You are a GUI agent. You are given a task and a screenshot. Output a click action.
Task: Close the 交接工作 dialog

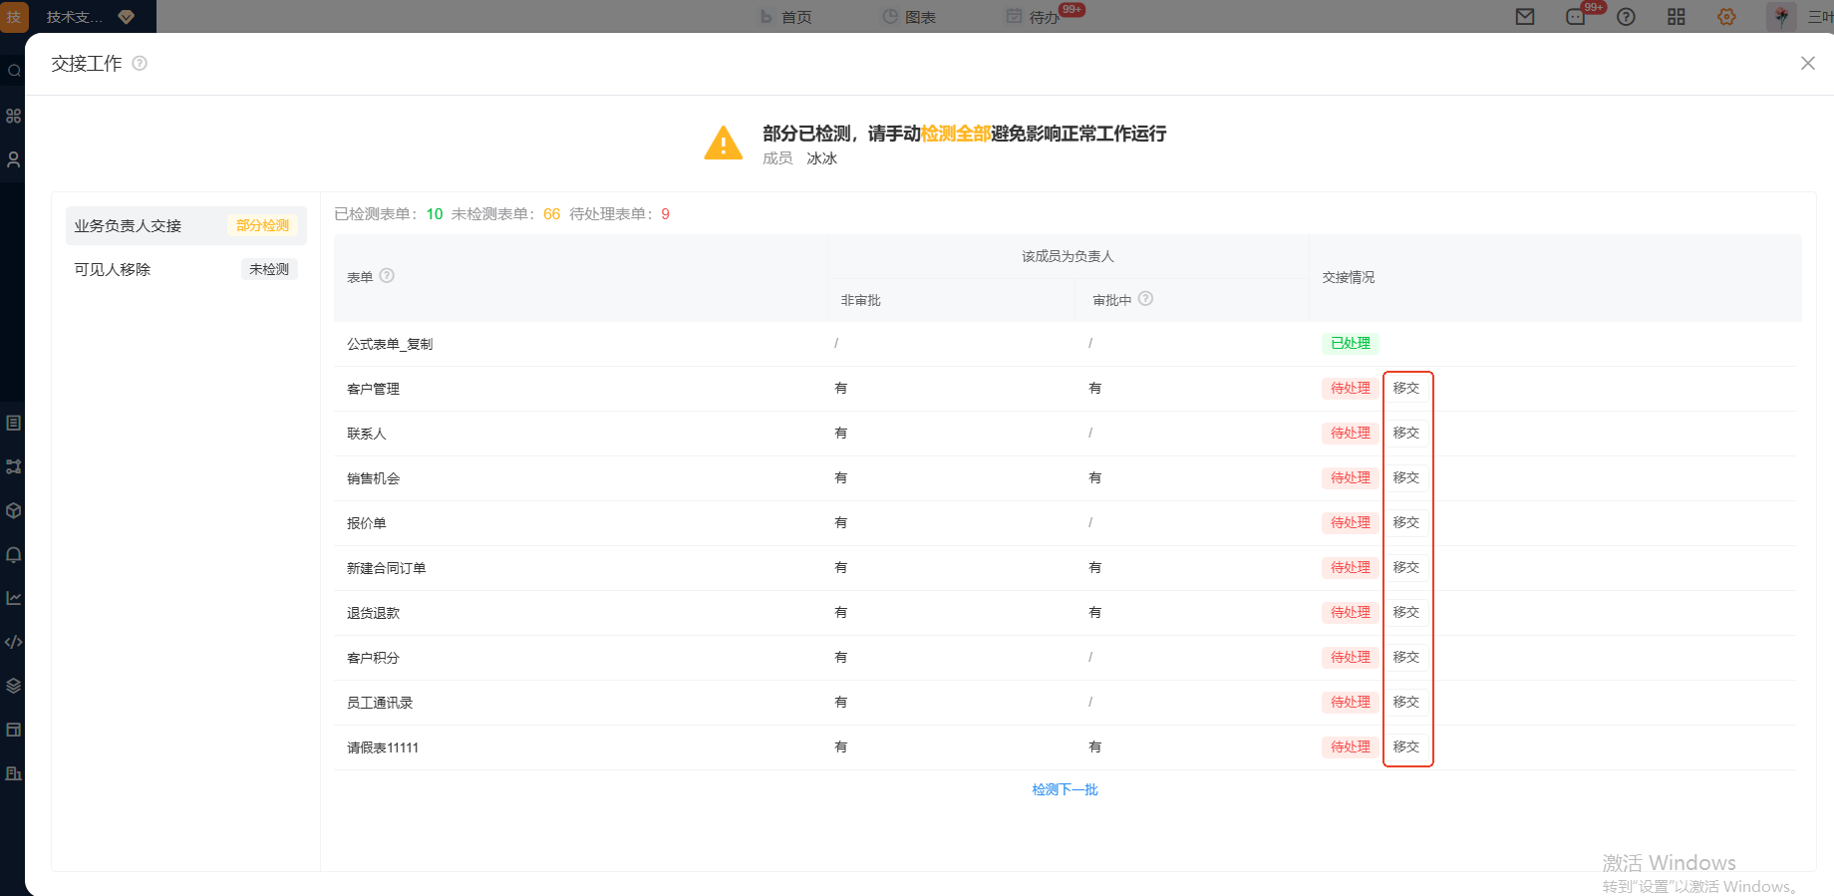[1807, 63]
